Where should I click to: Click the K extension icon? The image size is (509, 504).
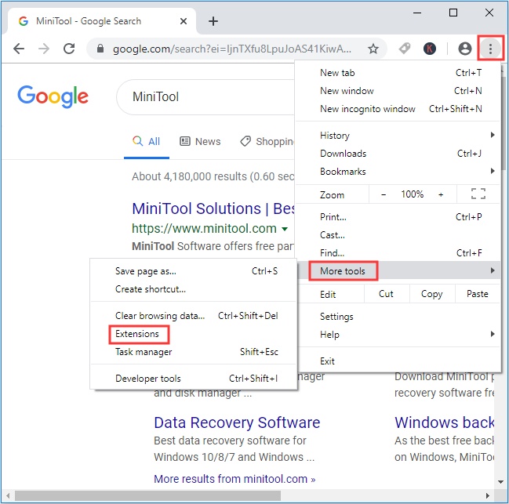pos(430,49)
